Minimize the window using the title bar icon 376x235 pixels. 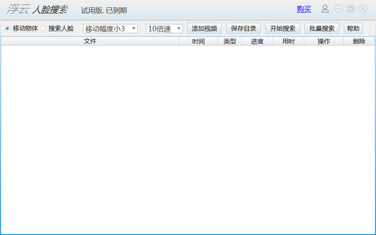click(338, 9)
